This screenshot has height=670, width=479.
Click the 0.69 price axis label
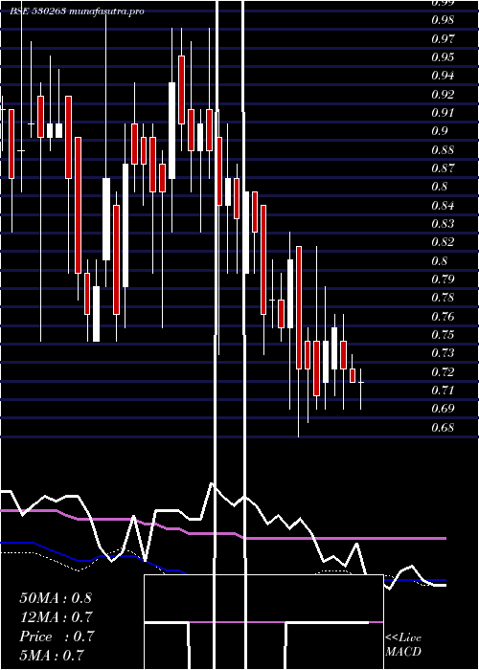pos(443,409)
